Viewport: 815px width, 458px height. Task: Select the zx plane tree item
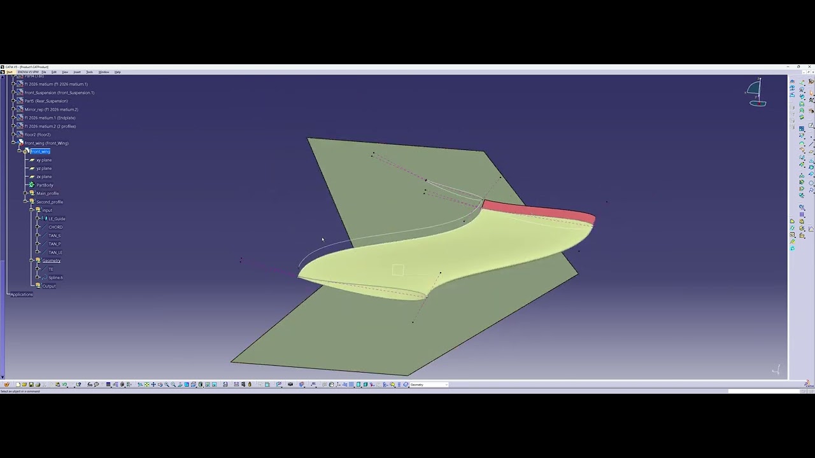pos(44,176)
